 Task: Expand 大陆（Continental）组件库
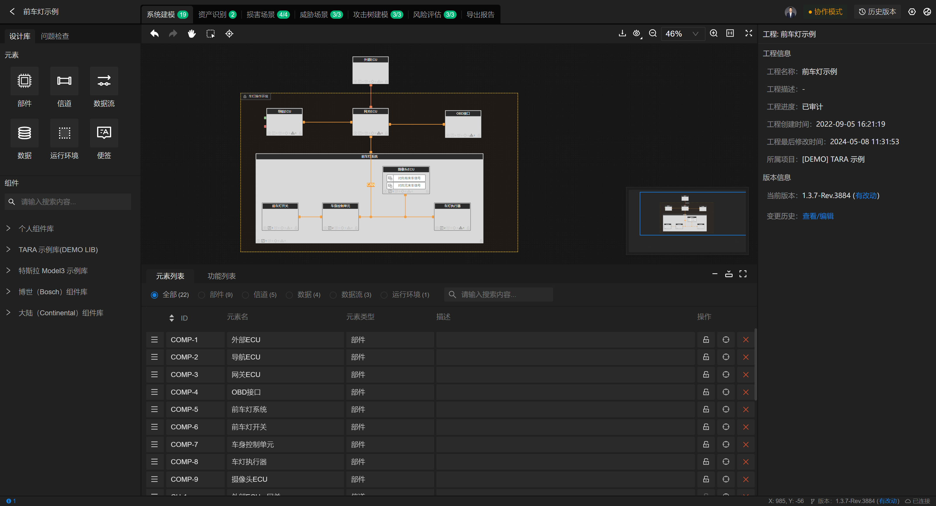coord(8,313)
